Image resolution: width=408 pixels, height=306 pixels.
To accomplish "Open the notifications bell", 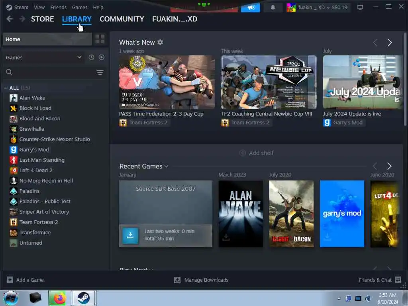I will coord(273,8).
